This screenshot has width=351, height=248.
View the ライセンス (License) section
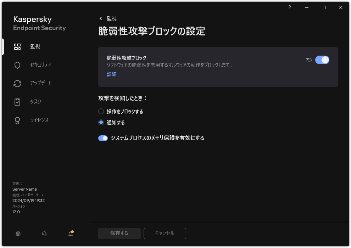click(x=39, y=120)
